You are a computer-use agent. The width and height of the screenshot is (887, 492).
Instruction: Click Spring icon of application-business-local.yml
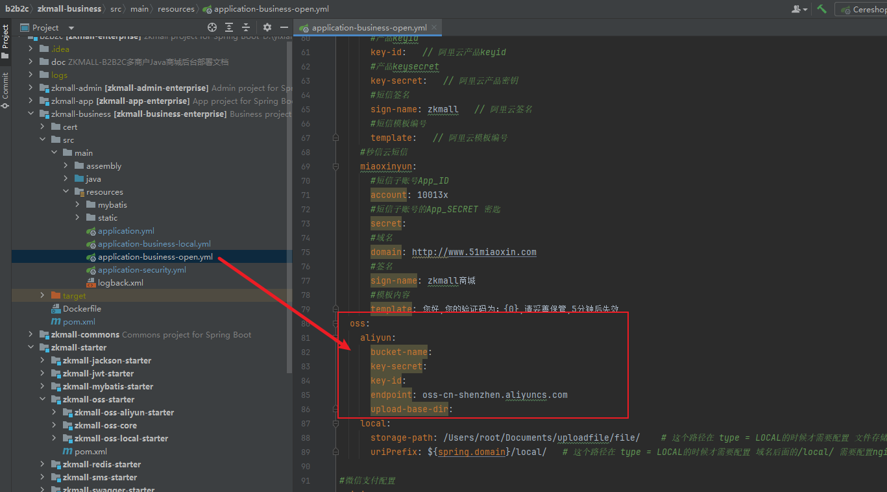point(91,244)
